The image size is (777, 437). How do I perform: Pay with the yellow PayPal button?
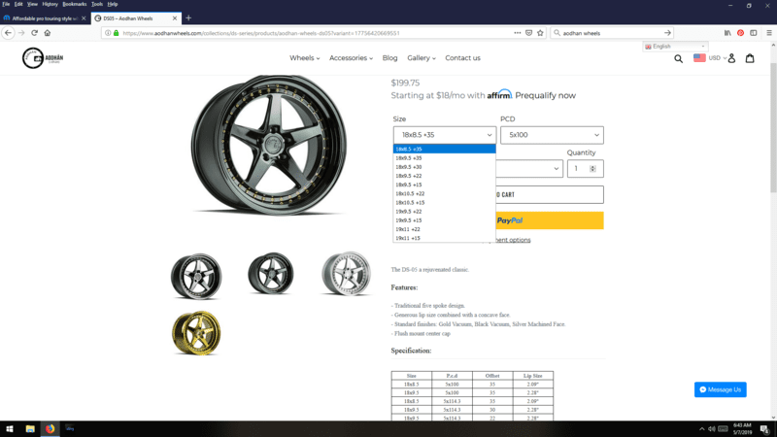550,220
